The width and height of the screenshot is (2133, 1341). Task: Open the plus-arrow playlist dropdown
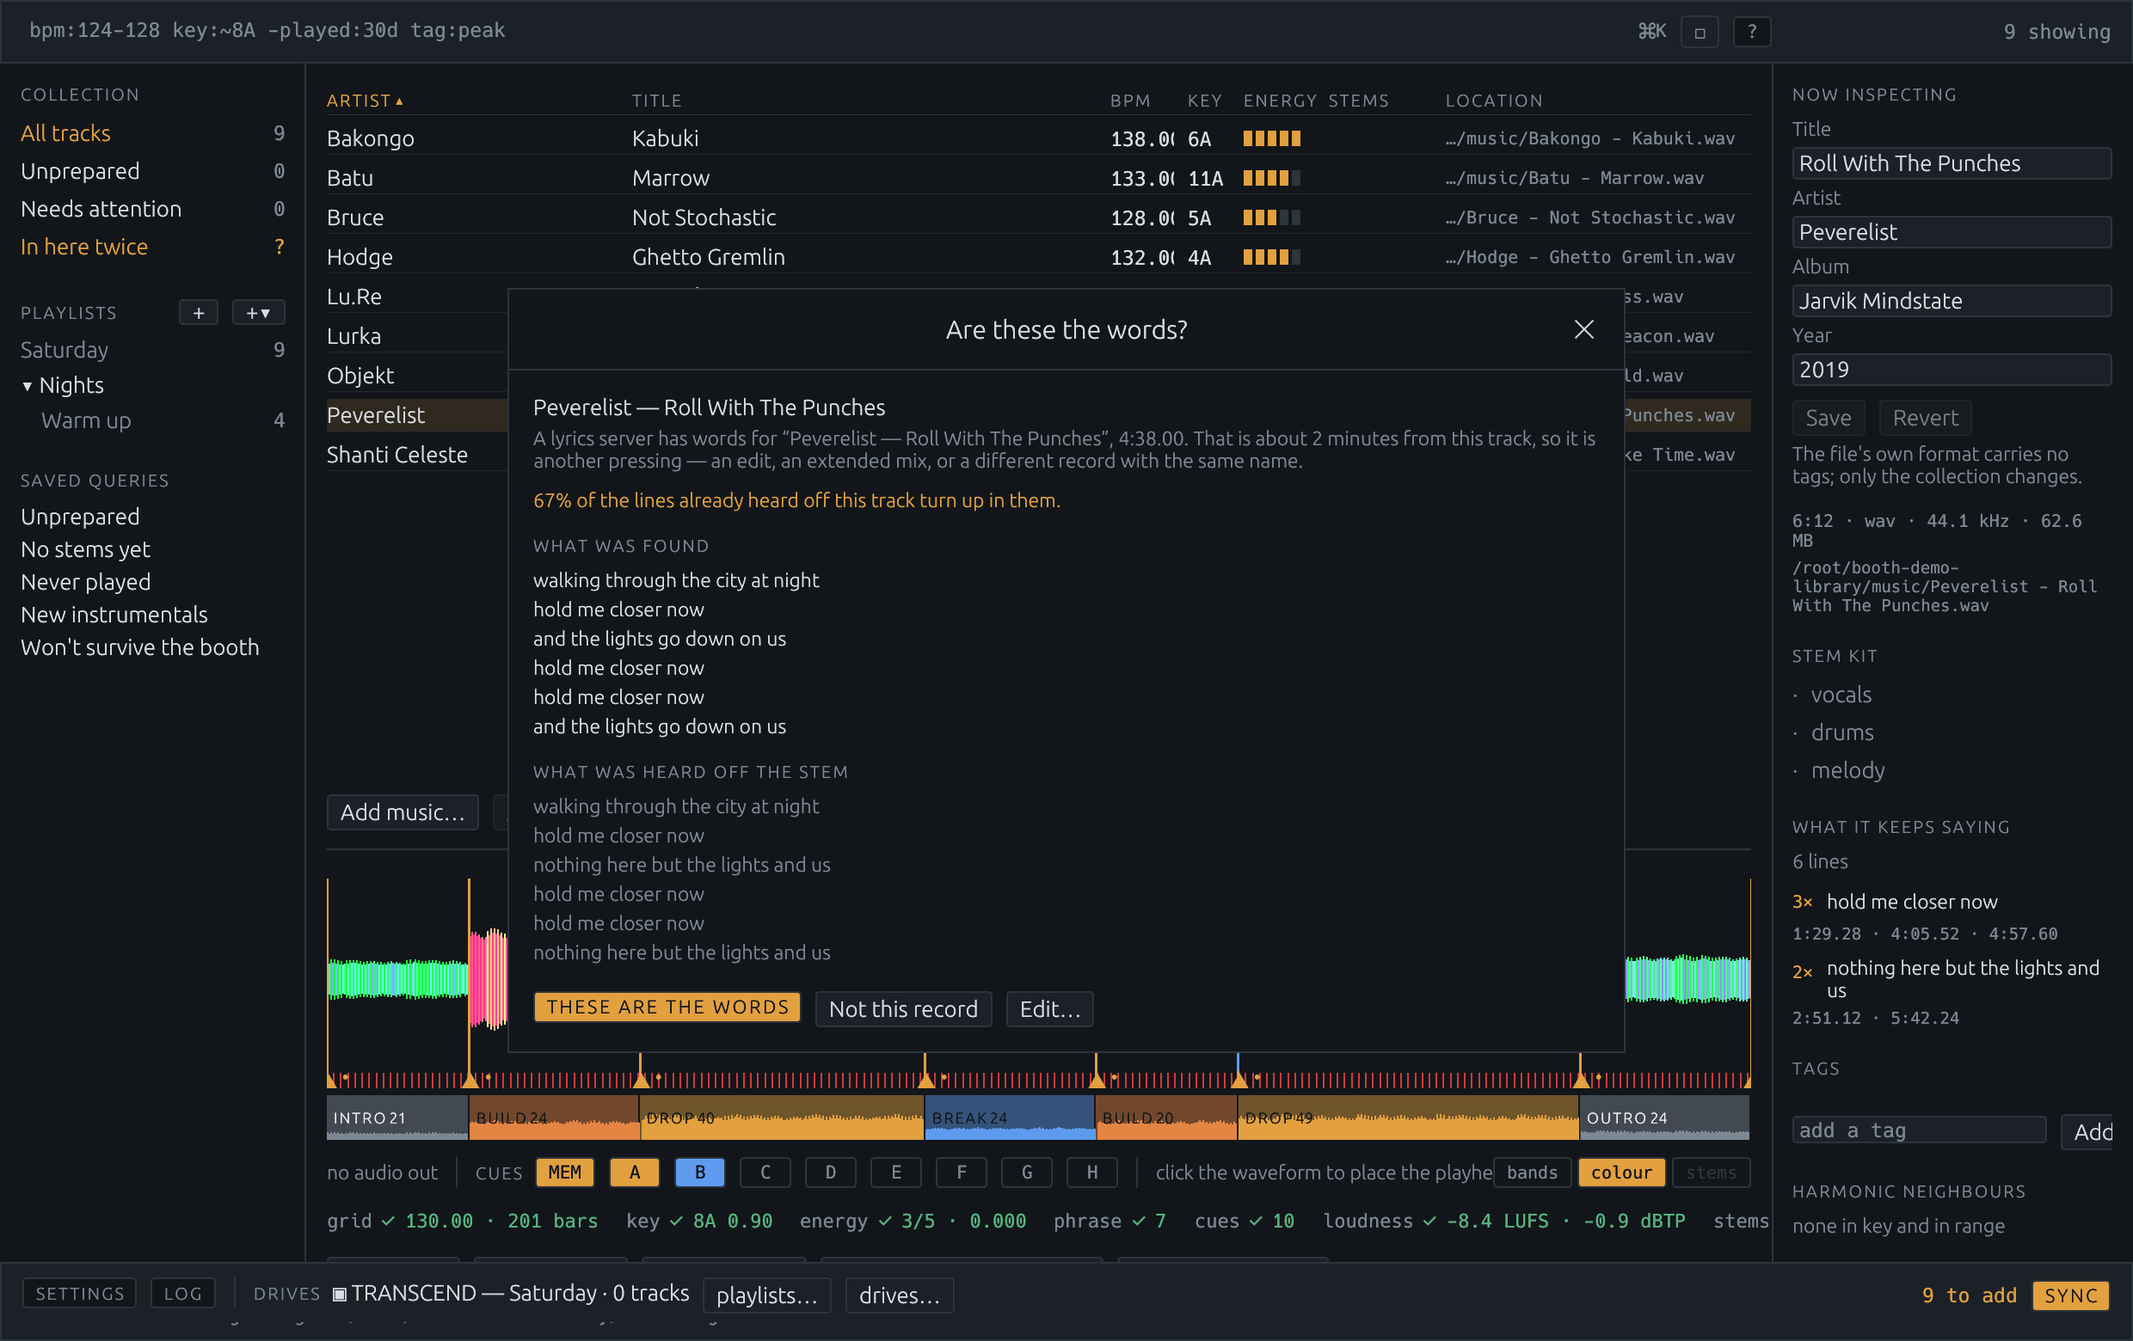pyautogui.click(x=258, y=312)
